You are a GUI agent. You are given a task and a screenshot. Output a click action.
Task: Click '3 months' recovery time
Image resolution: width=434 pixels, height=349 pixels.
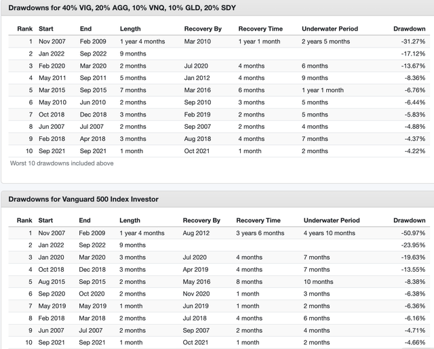pyautogui.click(x=252, y=102)
